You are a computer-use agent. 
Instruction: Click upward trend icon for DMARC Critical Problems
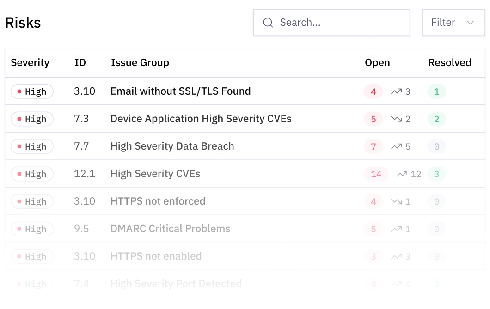point(396,229)
